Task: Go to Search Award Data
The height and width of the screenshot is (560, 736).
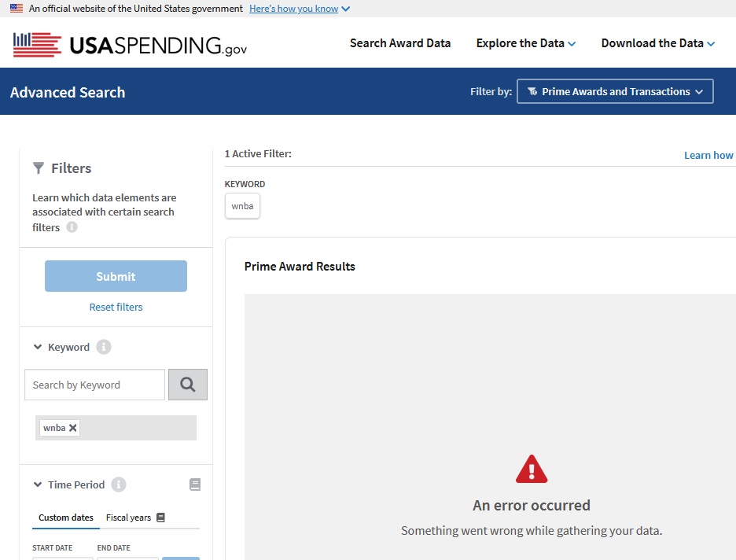Action: click(x=400, y=43)
